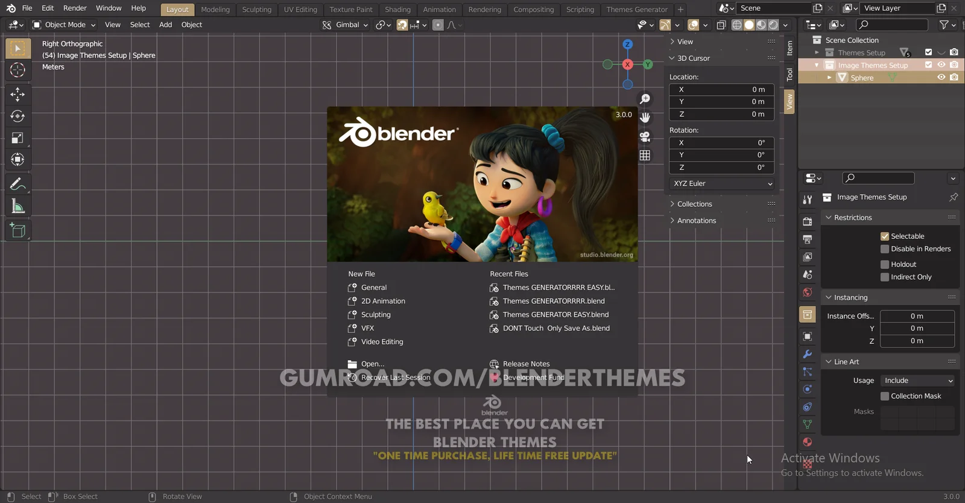Exclude Themes Setup collection checkbox
Viewport: 965px width, 503px height.
(x=928, y=52)
